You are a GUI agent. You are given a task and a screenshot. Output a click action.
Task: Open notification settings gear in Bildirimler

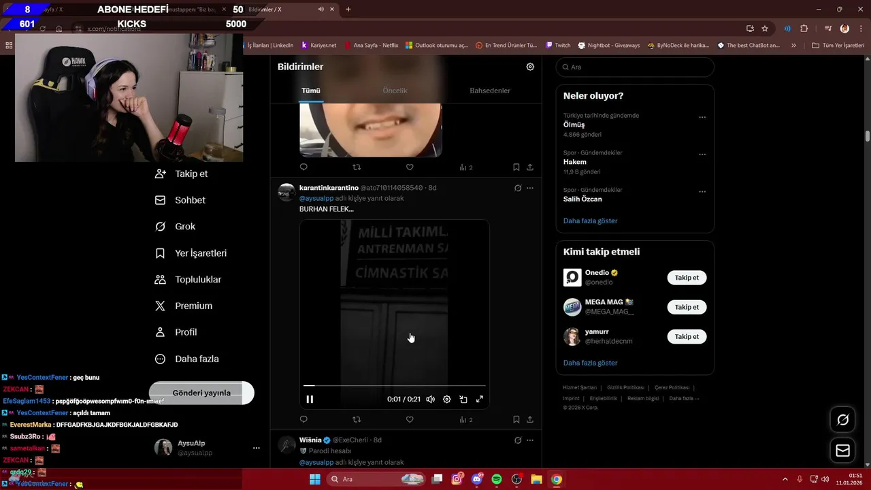click(530, 67)
